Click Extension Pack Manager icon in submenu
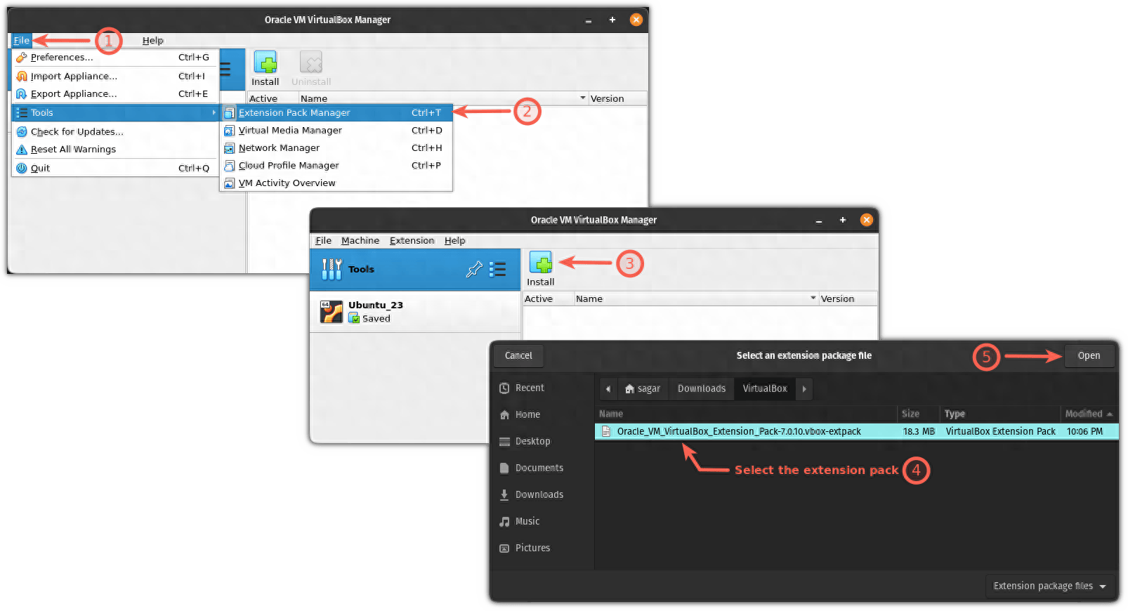Image resolution: width=1128 pixels, height=611 pixels. (229, 112)
